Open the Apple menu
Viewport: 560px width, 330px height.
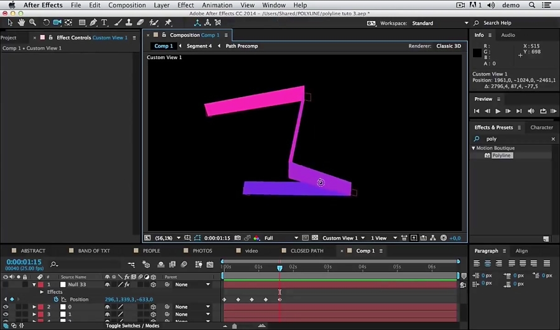coord(12,5)
